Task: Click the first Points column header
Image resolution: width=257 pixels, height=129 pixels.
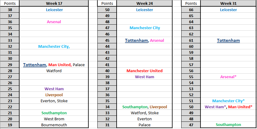Action: tap(10, 3)
